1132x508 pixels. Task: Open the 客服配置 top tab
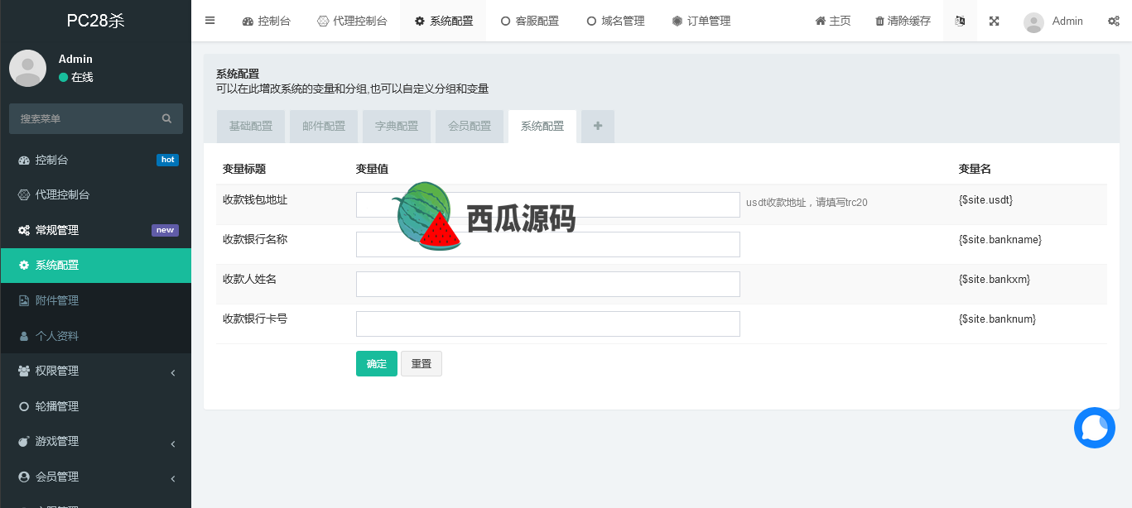530,21
